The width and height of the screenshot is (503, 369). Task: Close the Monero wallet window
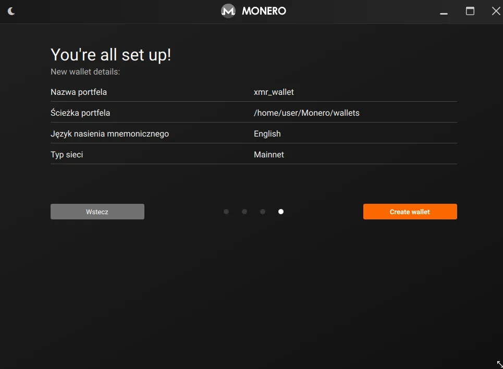(496, 11)
